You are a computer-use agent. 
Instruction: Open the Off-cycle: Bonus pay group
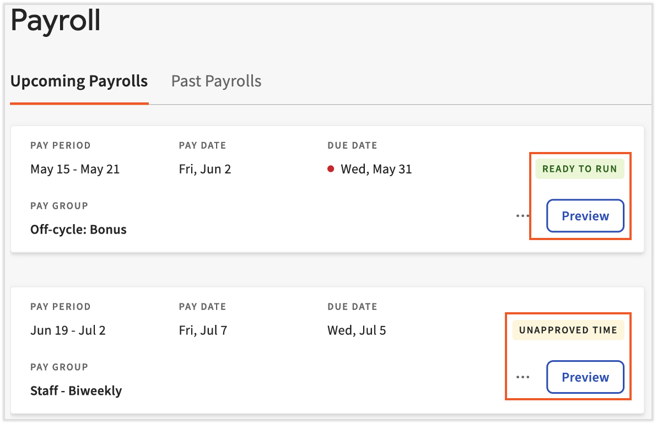[78, 229]
